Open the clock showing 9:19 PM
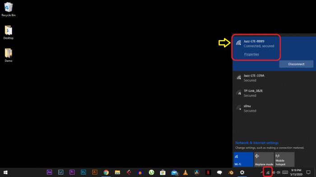This screenshot has width=316, height=177. coord(296,172)
